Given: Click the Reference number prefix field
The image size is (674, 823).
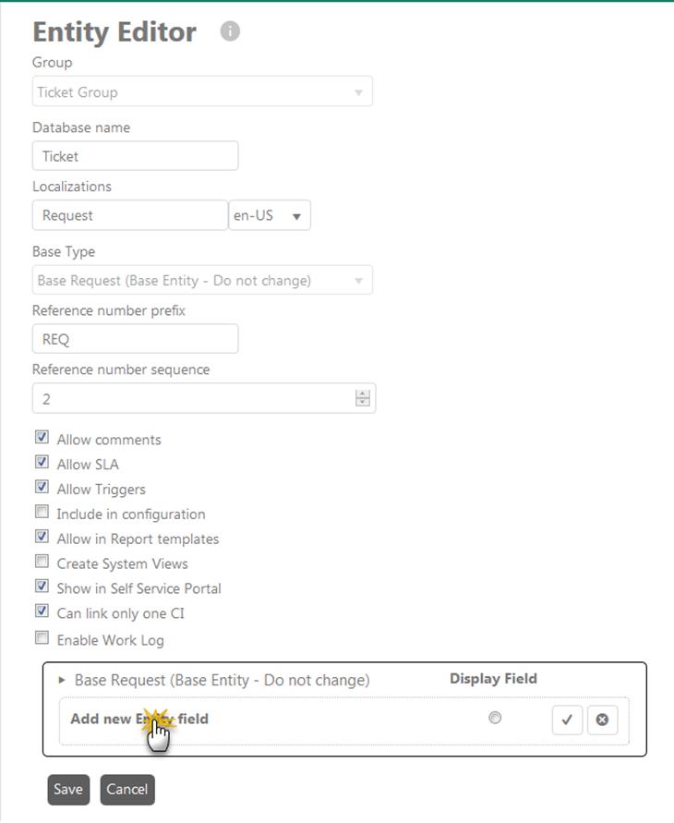Looking at the screenshot, I should coord(135,339).
